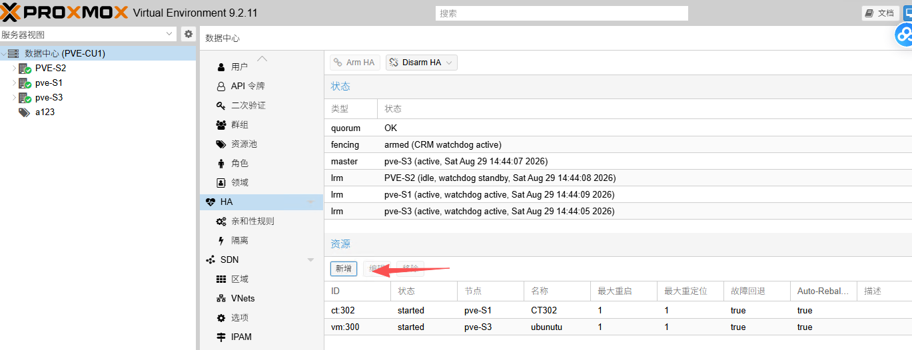The height and width of the screenshot is (350, 912).
Task: Expand the pve-S1 node tree arrow
Action: pos(14,83)
